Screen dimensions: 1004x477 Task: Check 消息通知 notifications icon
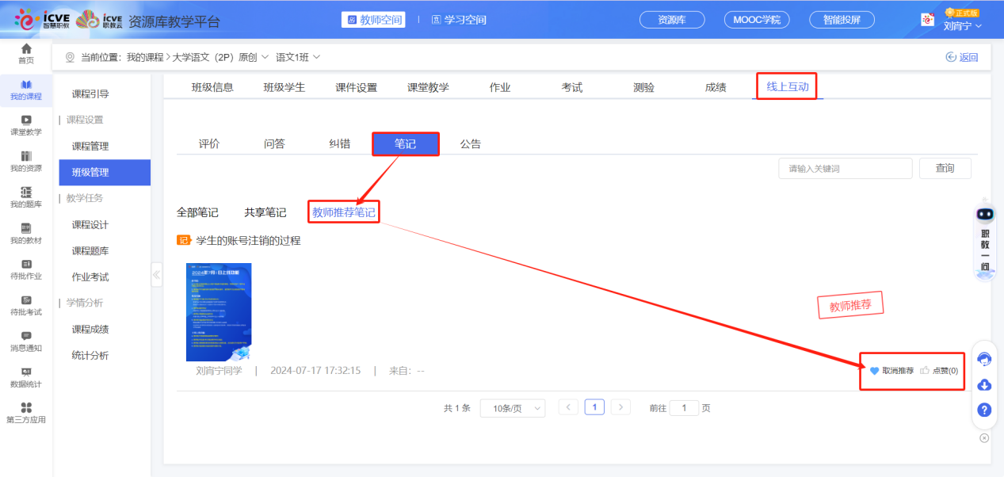pyautogui.click(x=25, y=342)
